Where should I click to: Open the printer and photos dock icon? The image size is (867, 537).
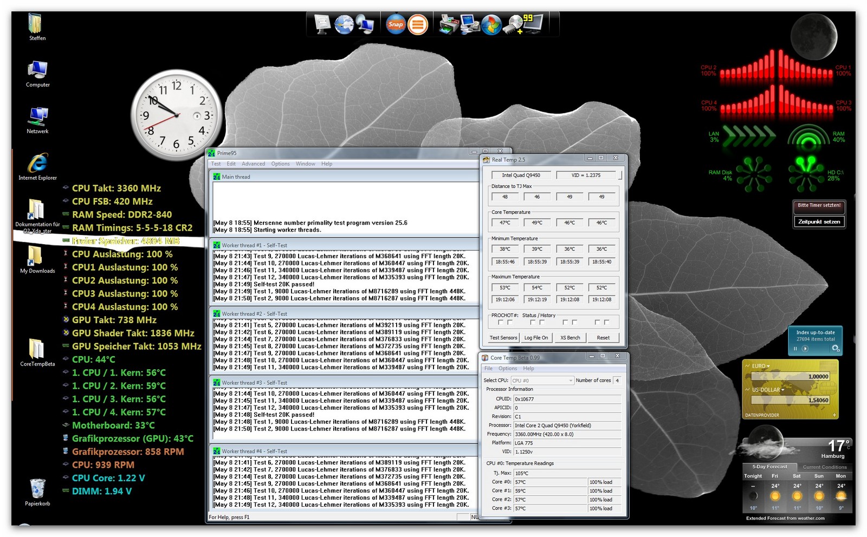[x=448, y=25]
